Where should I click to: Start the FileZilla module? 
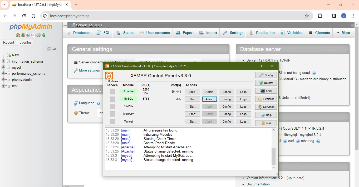tap(192, 107)
